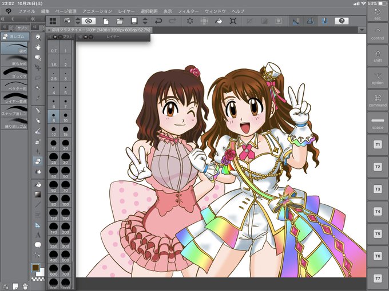Select the Airbrush tool
The height and width of the screenshot is (291, 389).
(x=38, y=141)
